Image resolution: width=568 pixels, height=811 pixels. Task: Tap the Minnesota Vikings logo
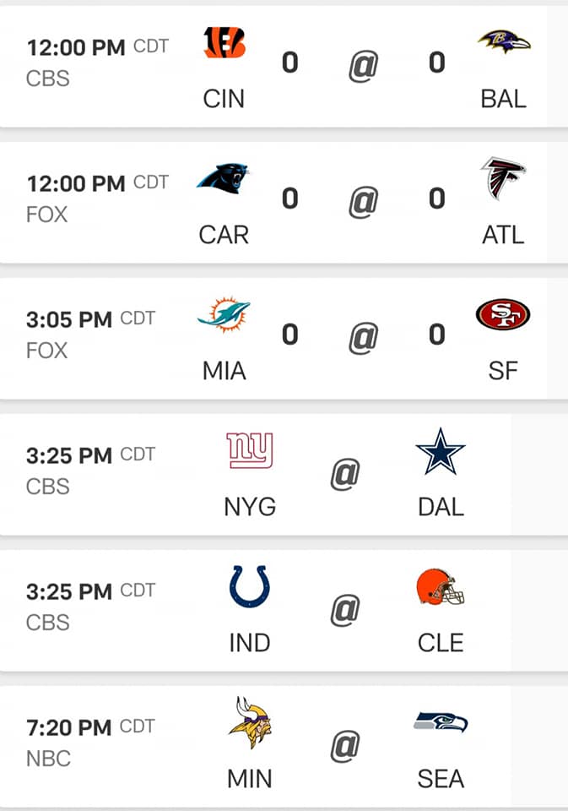click(250, 723)
